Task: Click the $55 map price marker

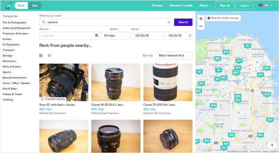Action: (213, 105)
